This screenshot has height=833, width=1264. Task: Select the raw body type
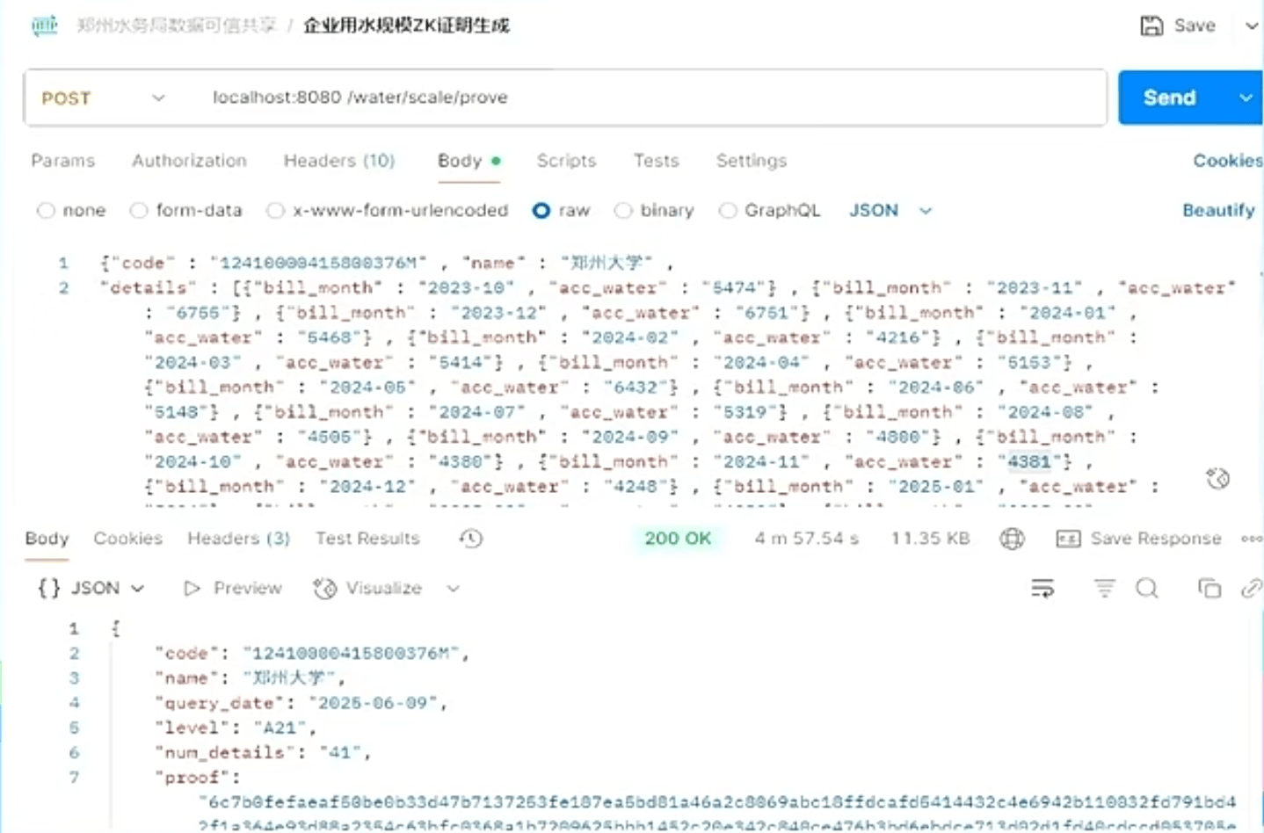tap(561, 210)
